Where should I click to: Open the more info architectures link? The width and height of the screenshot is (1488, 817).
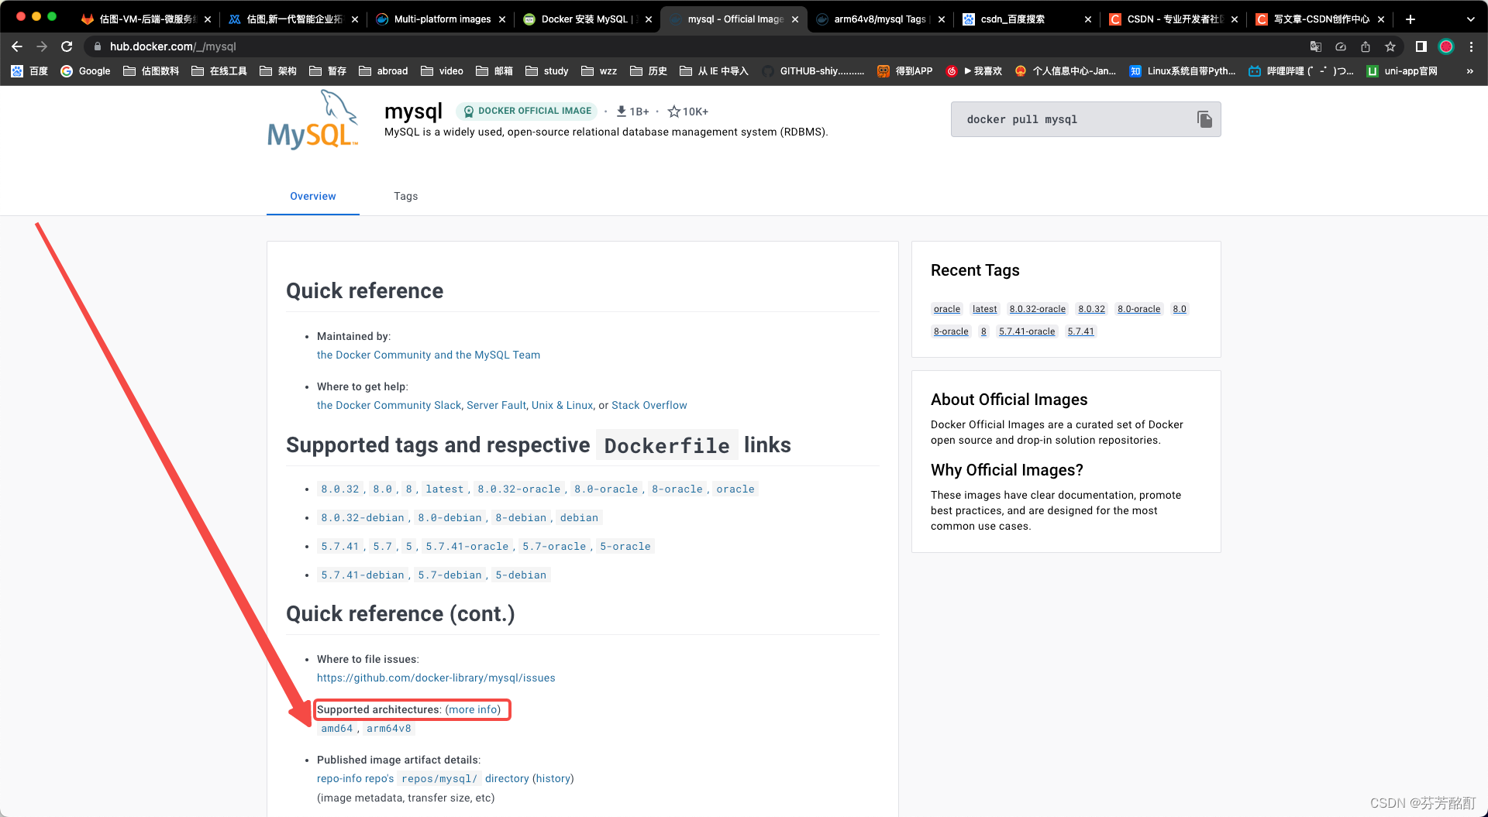(473, 709)
